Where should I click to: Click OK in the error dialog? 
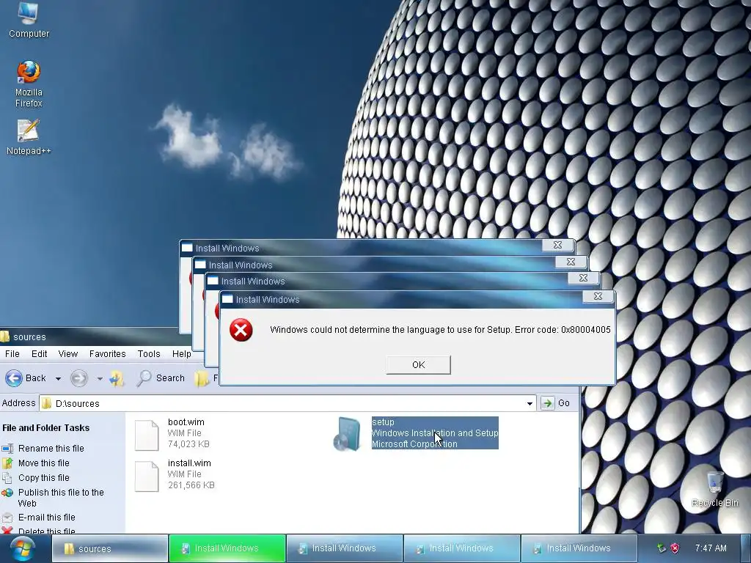coord(418,365)
